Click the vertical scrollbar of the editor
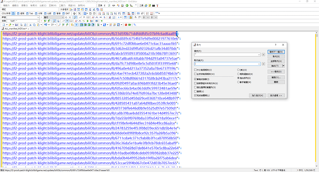Viewport: 319px width, 172px height. [316, 100]
